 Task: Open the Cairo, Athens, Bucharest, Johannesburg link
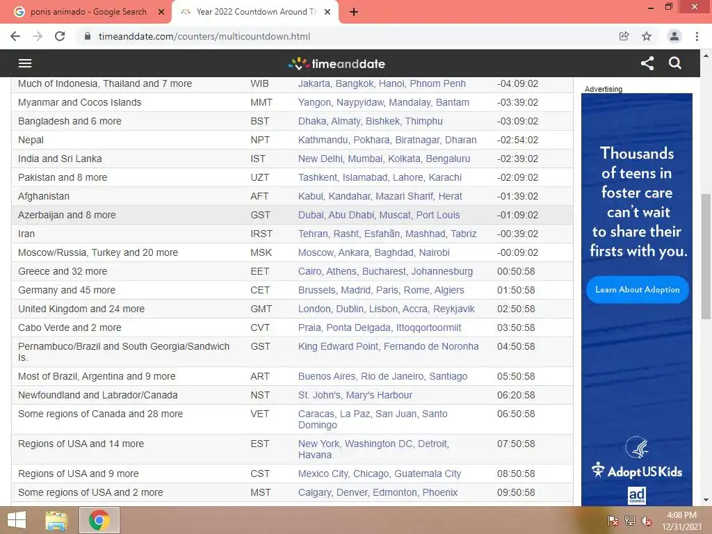pyautogui.click(x=385, y=272)
